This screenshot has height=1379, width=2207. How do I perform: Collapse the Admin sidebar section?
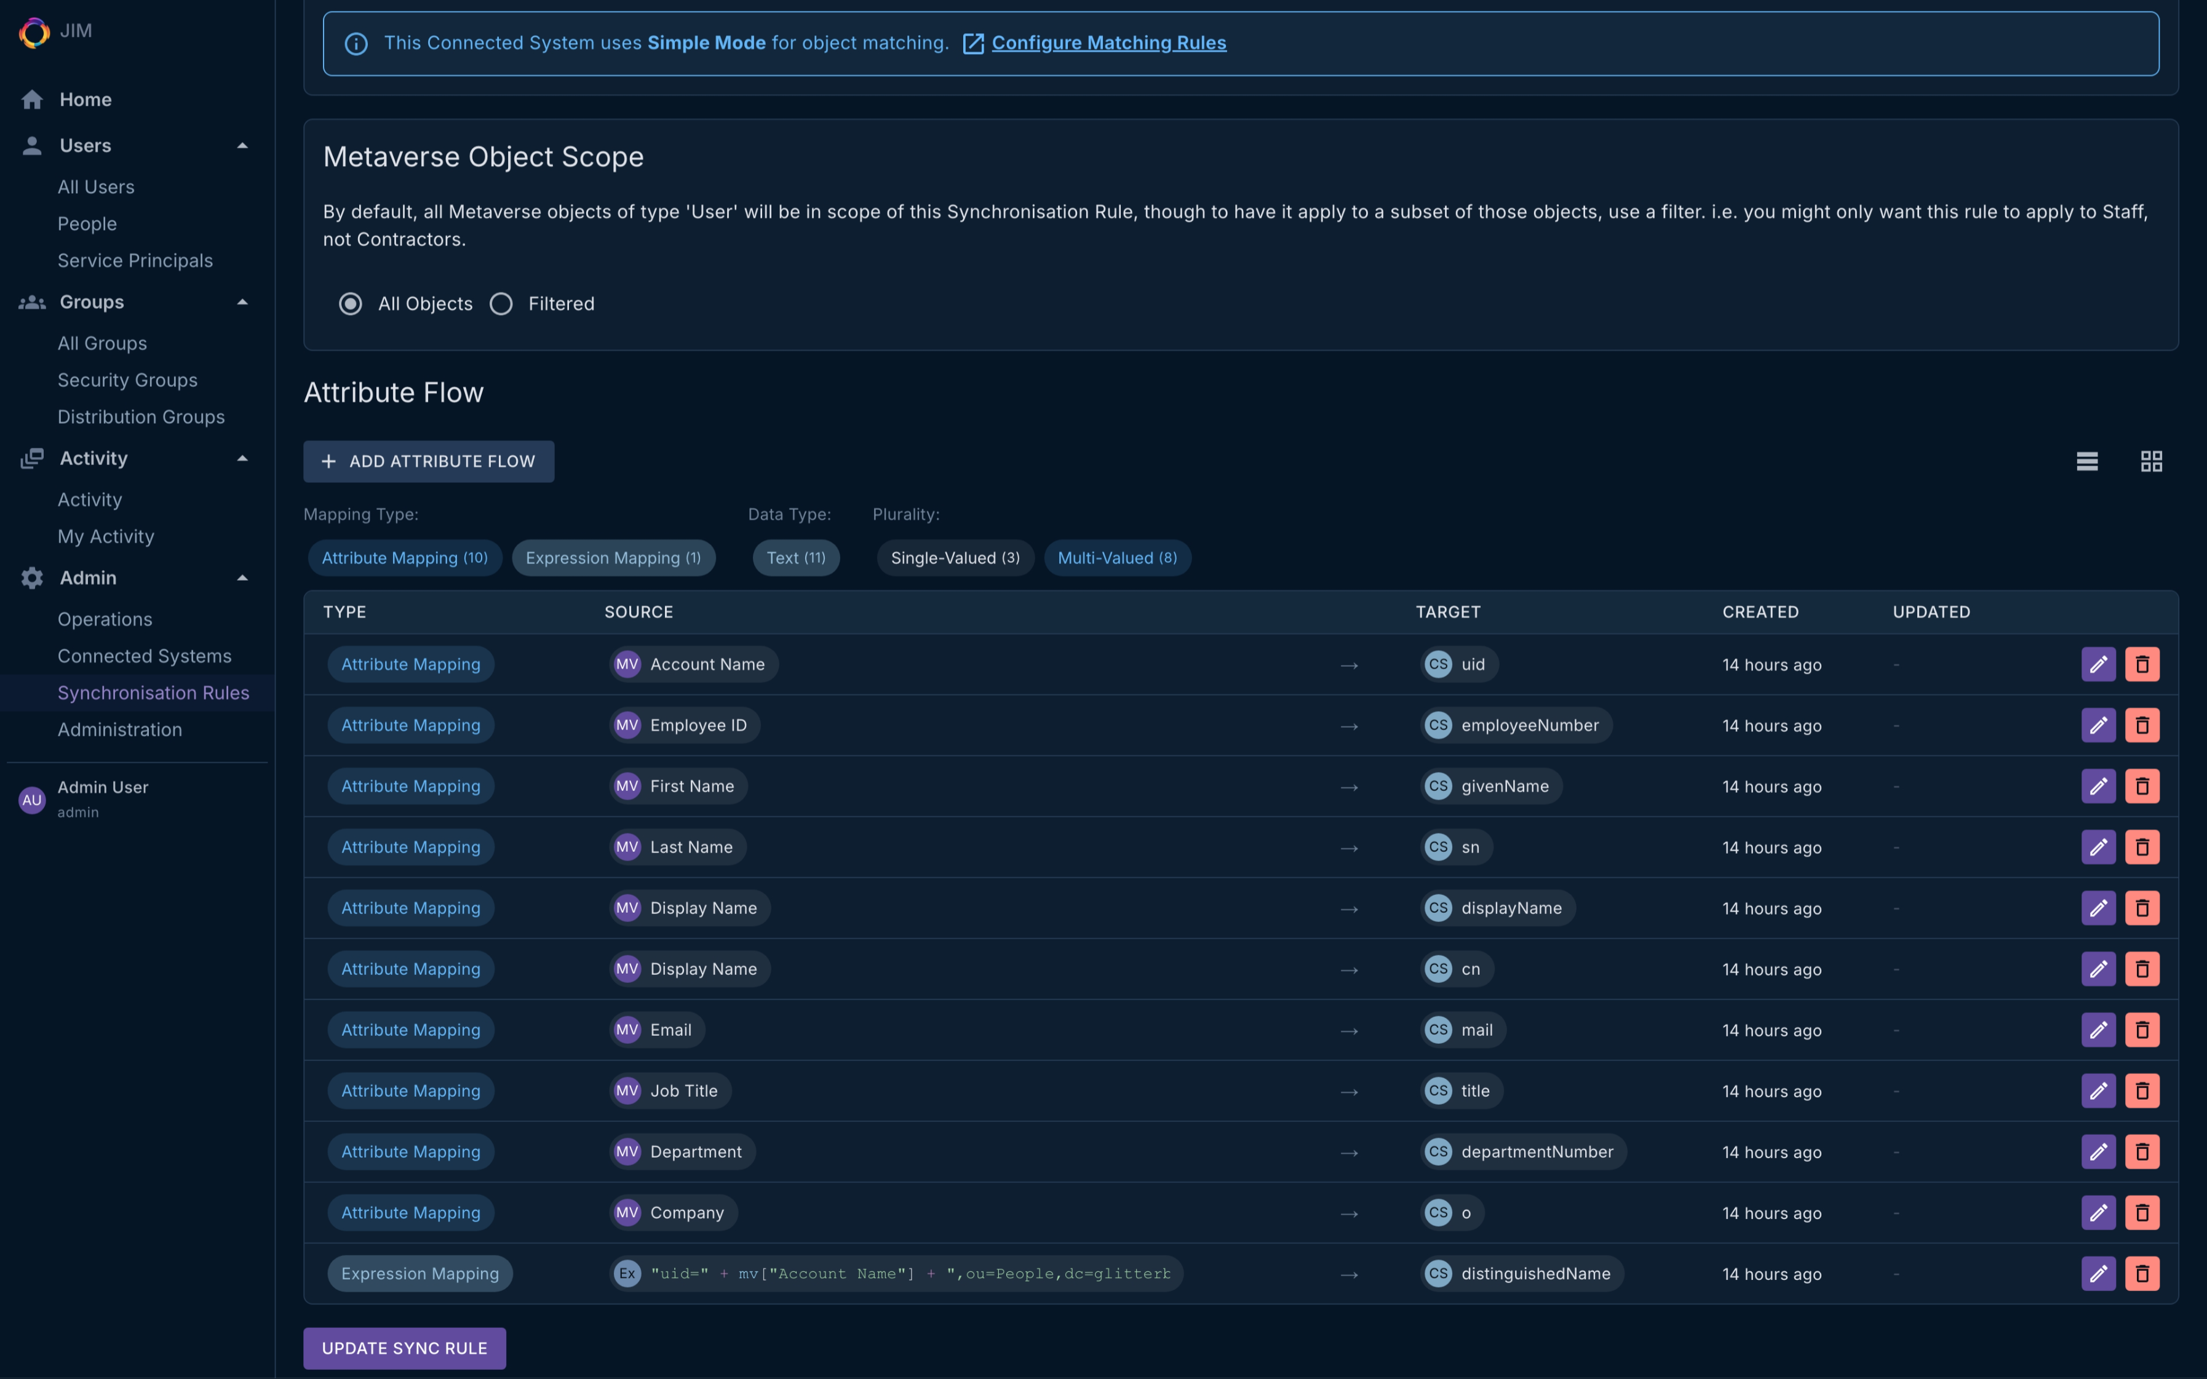tap(242, 578)
